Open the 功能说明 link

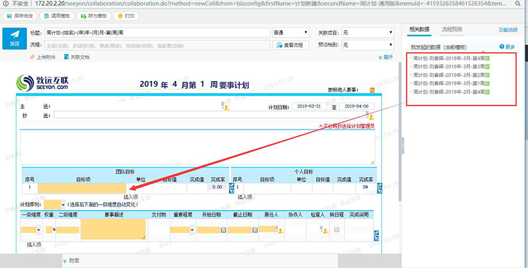pyautogui.click(x=508, y=30)
